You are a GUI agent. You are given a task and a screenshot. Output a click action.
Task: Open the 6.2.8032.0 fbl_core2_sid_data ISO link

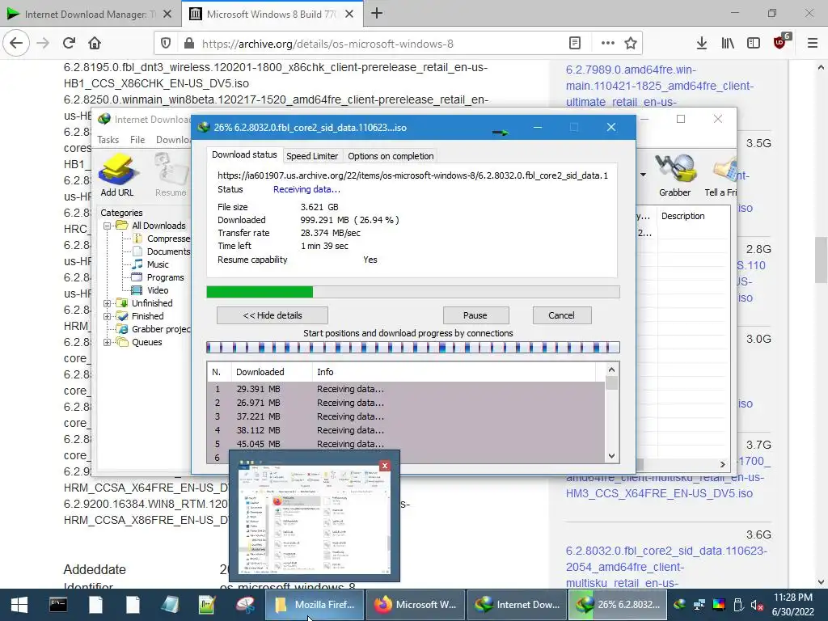666,567
